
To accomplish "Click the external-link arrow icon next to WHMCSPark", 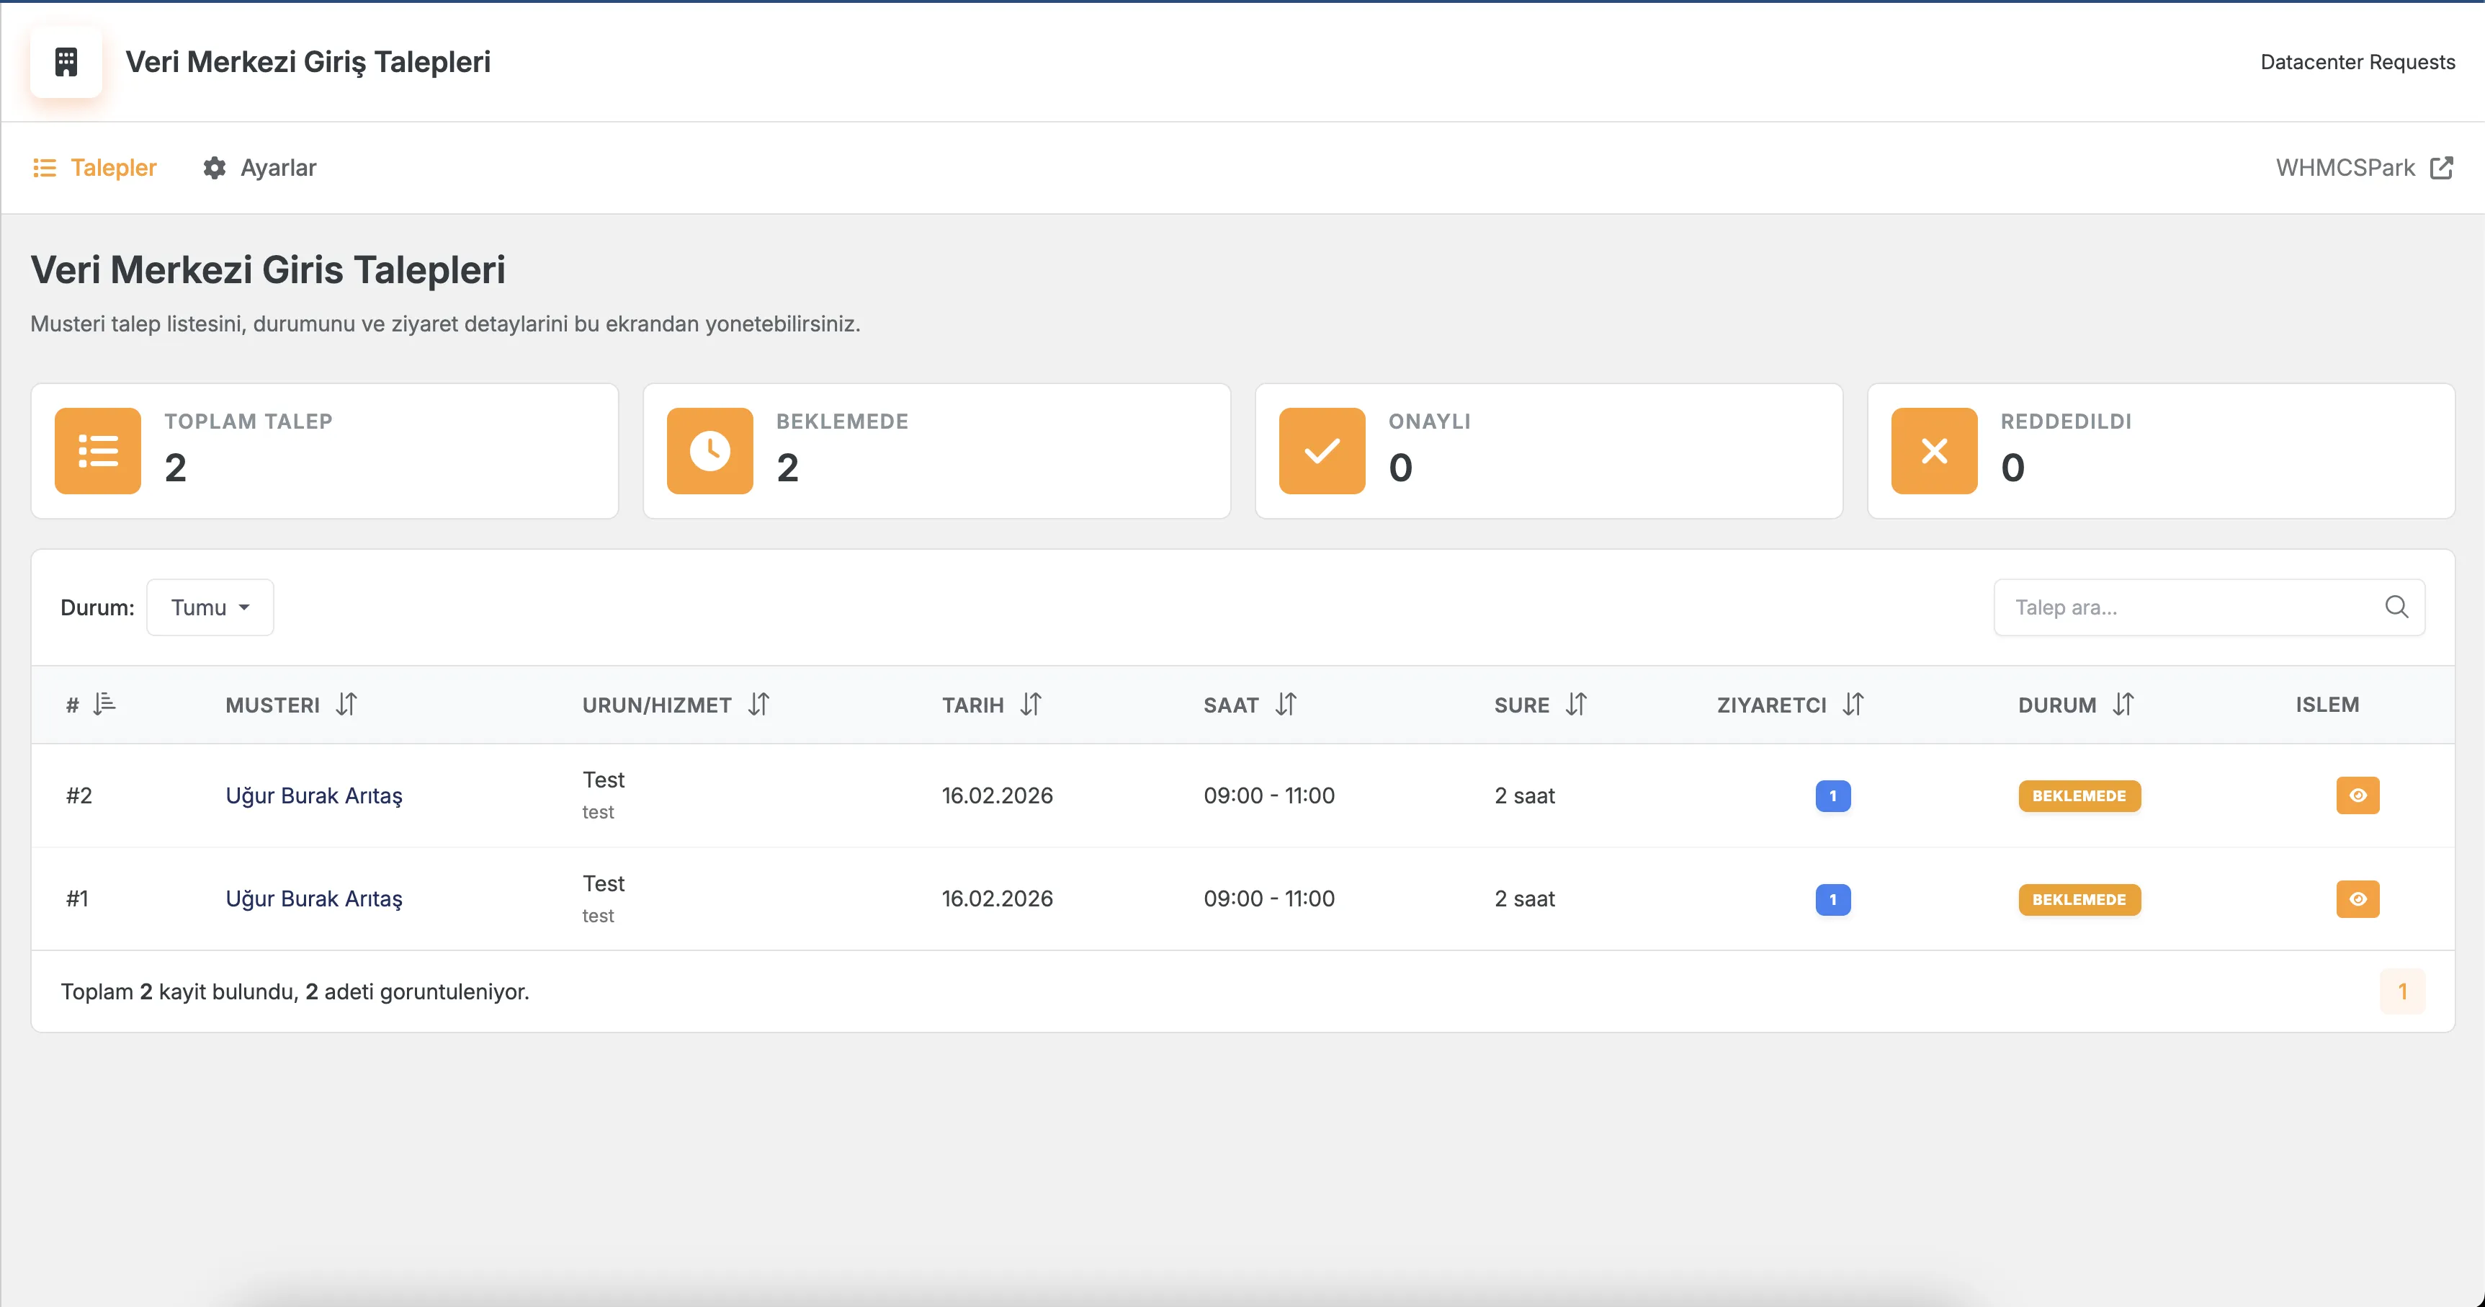I will pos(2442,168).
